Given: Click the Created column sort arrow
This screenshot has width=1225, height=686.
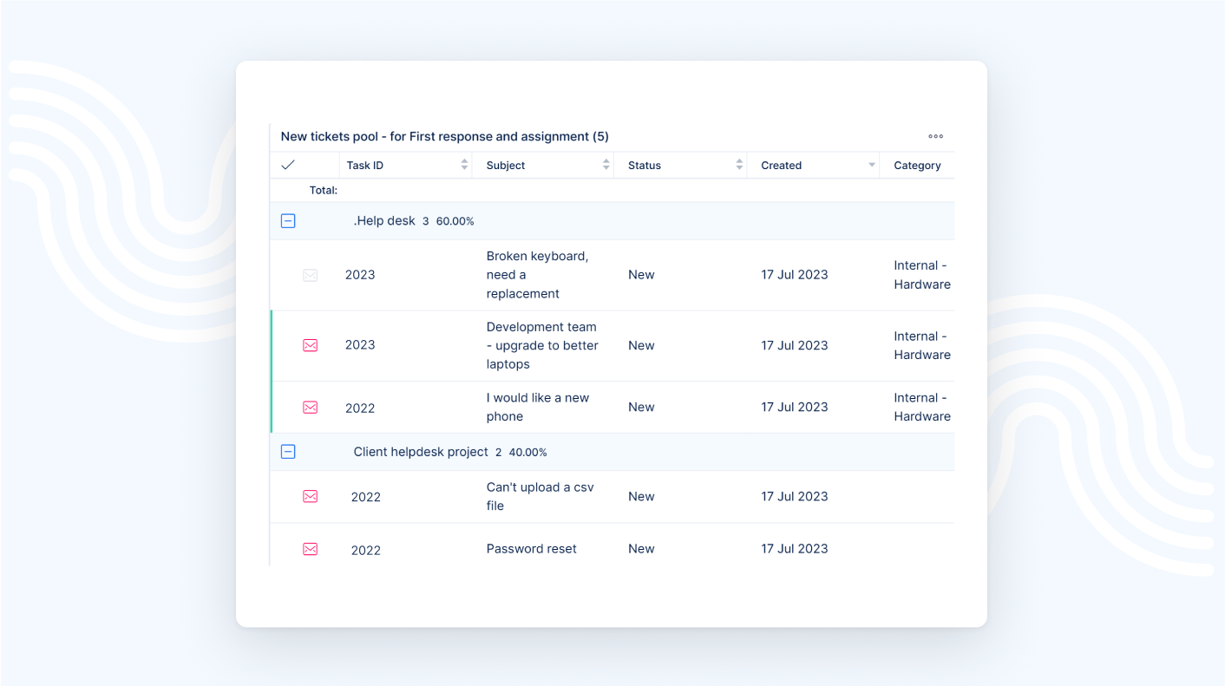Looking at the screenshot, I should tap(872, 166).
